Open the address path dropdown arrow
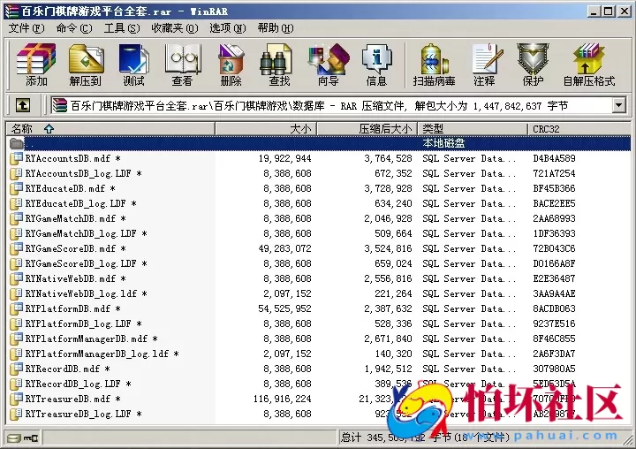Screen dimensions: 636x449 tap(618, 106)
